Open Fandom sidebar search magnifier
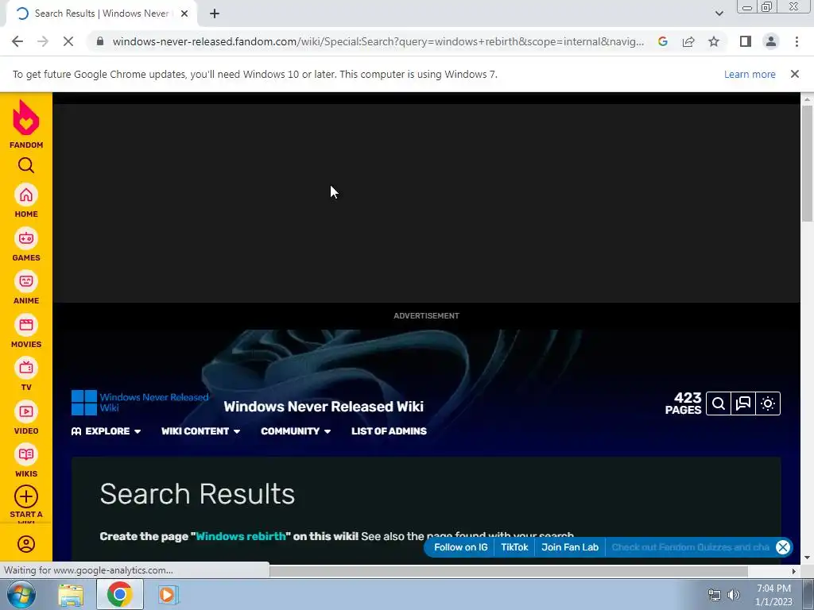 [x=26, y=165]
